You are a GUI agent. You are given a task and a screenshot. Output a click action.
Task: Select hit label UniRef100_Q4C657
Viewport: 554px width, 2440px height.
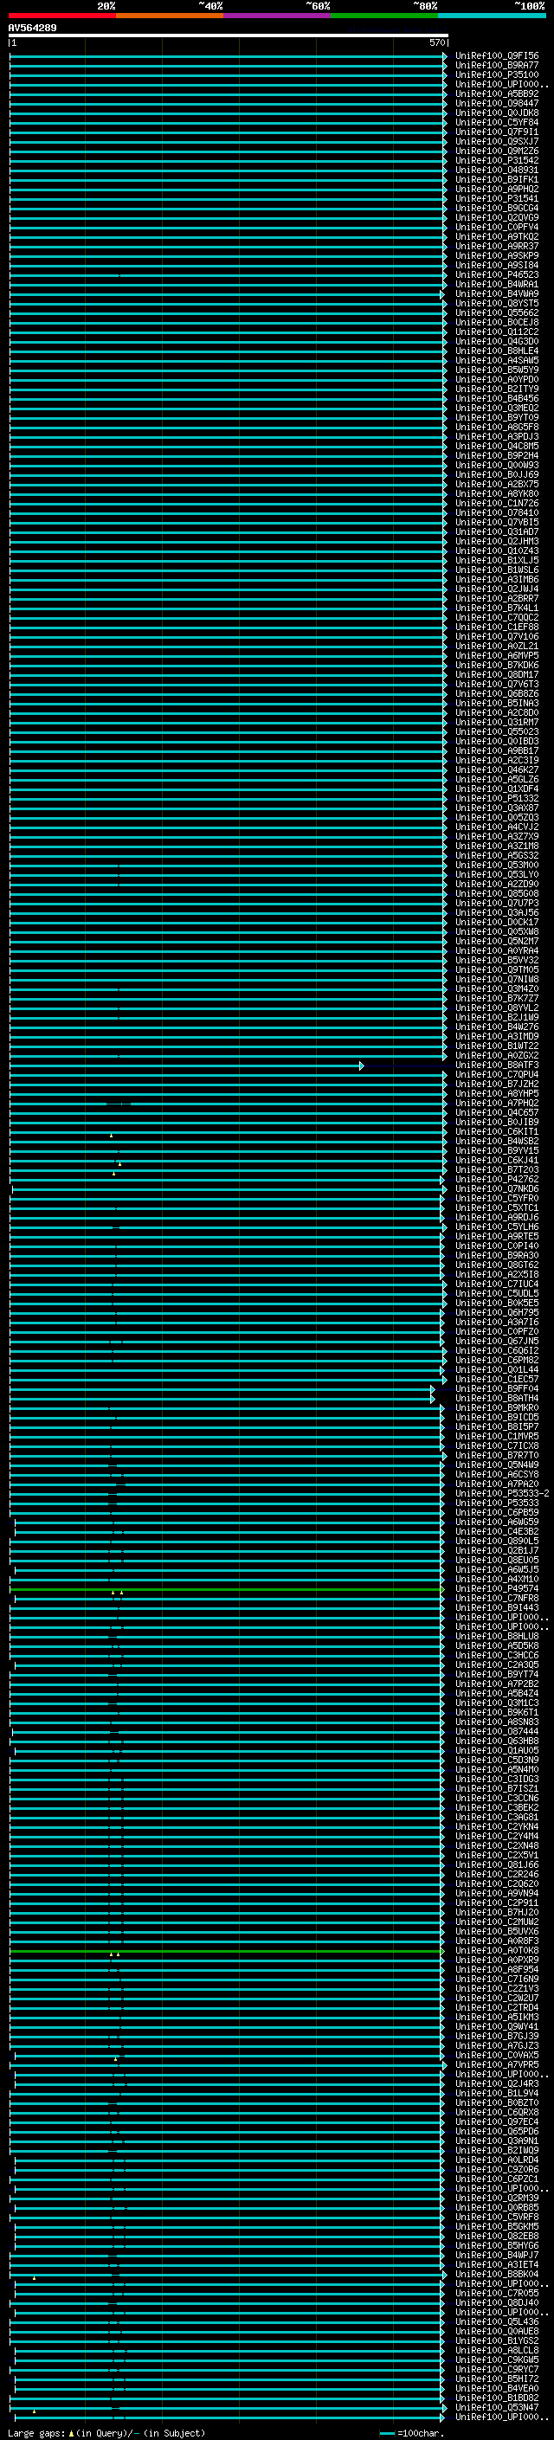[497, 1113]
